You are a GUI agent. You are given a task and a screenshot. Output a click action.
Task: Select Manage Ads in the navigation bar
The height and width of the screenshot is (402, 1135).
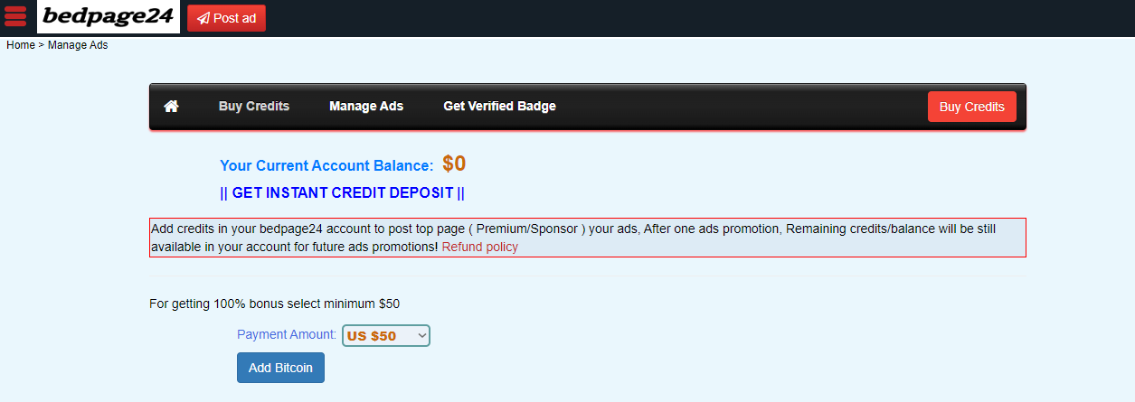click(366, 107)
